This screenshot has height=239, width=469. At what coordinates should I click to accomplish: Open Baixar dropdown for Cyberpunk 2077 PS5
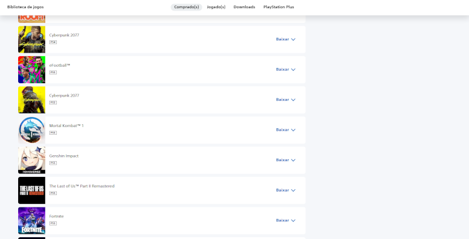(286, 100)
